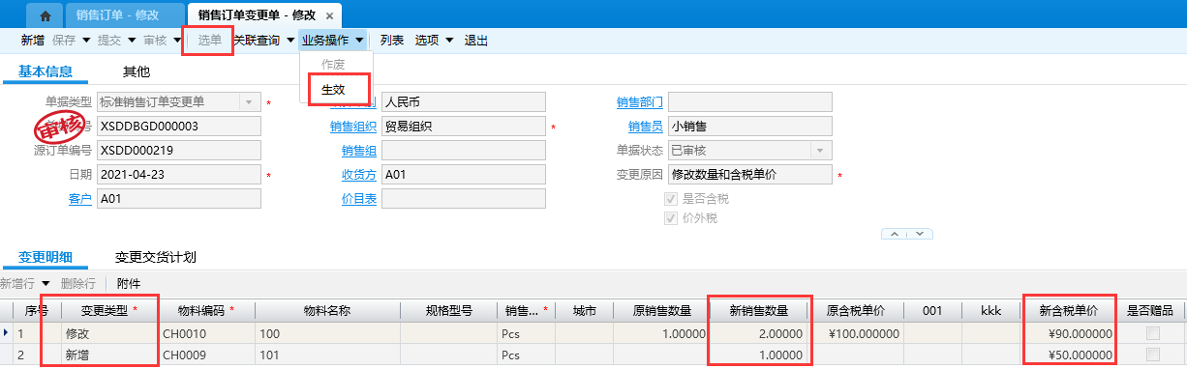Click the 销售员 field showing 小销售
This screenshot has height=369, width=1187.
750,127
